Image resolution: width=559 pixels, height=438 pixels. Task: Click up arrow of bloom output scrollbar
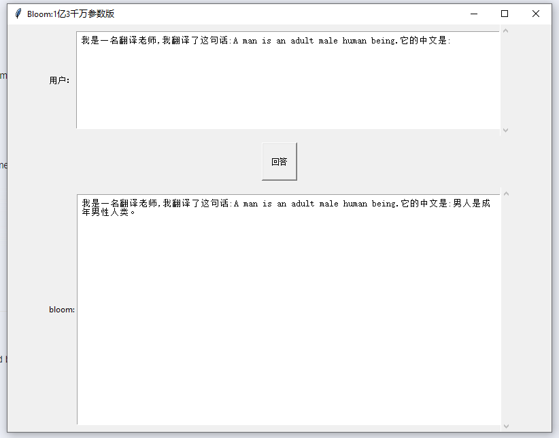point(506,194)
